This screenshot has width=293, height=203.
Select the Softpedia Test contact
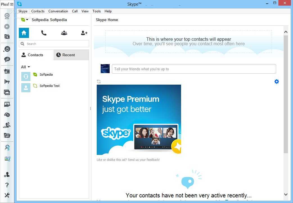click(x=49, y=86)
